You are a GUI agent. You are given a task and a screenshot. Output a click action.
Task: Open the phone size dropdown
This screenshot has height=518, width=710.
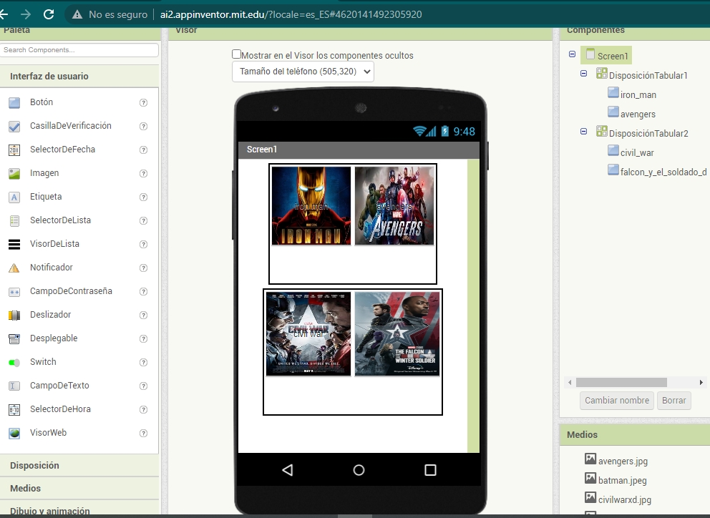[303, 72]
